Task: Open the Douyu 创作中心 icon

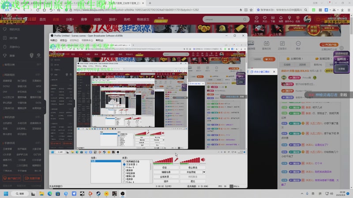Action: 289,19
